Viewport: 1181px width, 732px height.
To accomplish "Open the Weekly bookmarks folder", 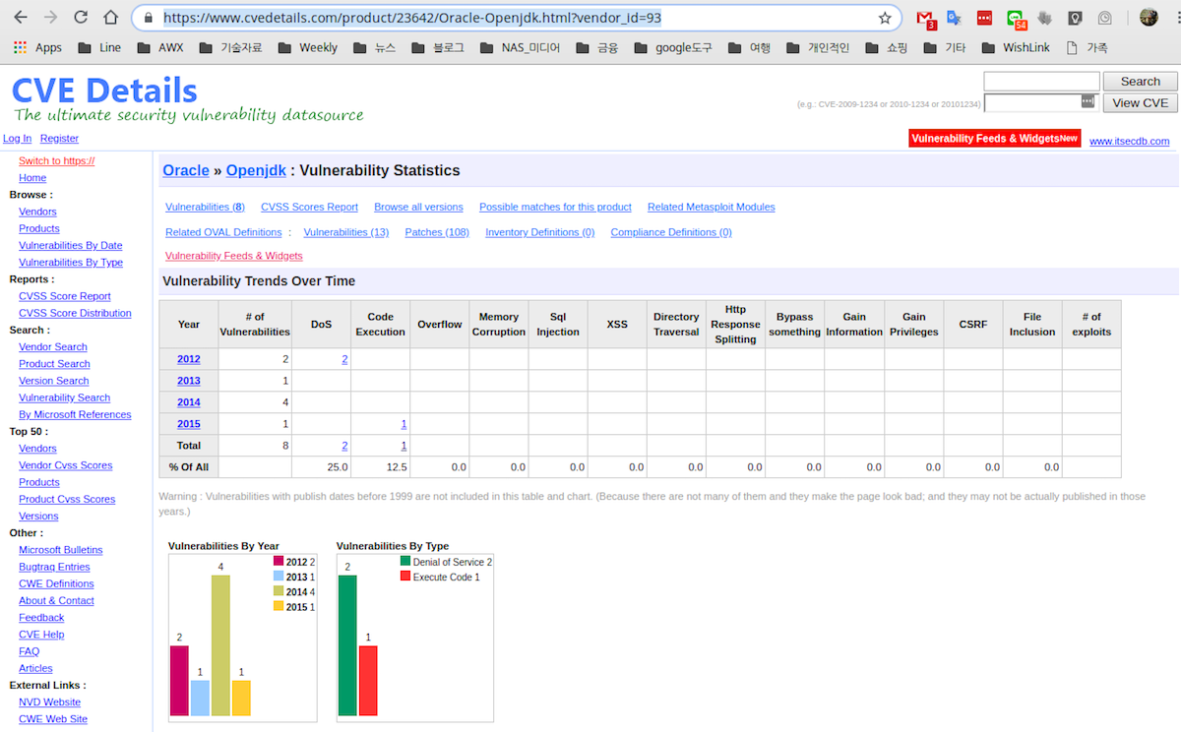I will coord(307,47).
